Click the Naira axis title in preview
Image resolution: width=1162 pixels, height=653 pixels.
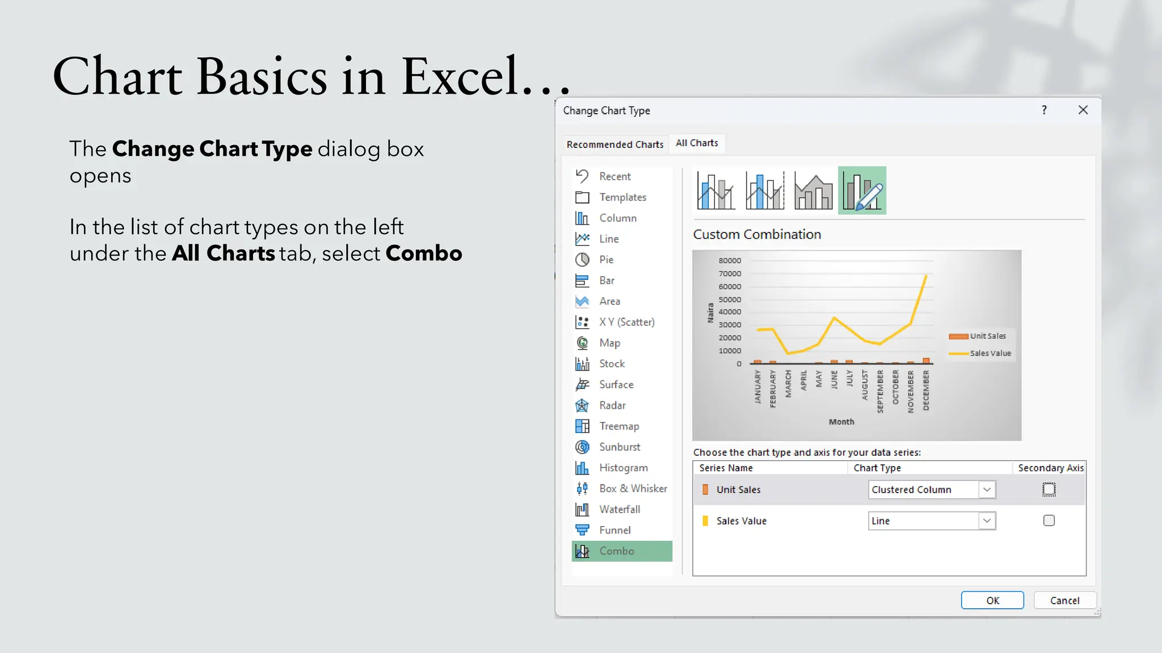[x=710, y=313]
